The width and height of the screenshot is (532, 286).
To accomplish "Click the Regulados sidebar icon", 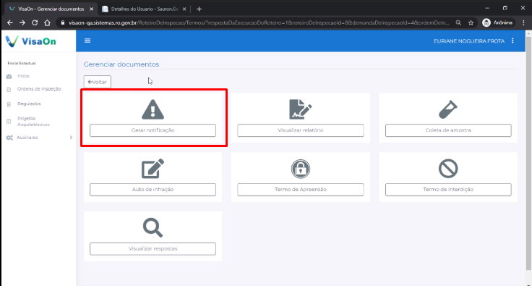I will point(9,104).
